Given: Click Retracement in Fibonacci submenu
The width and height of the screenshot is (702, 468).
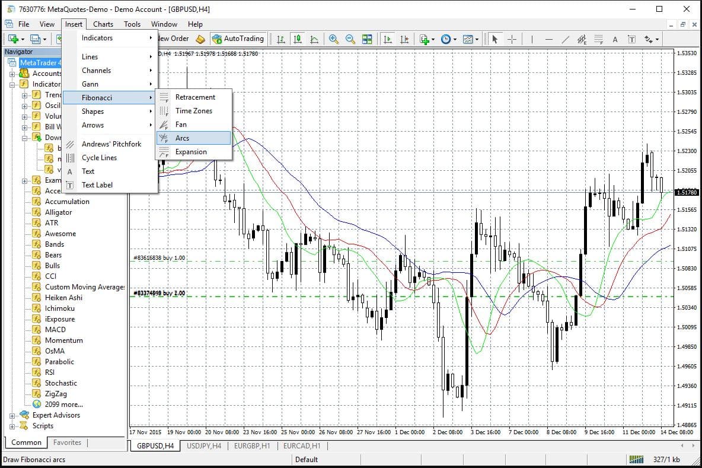Looking at the screenshot, I should [195, 97].
